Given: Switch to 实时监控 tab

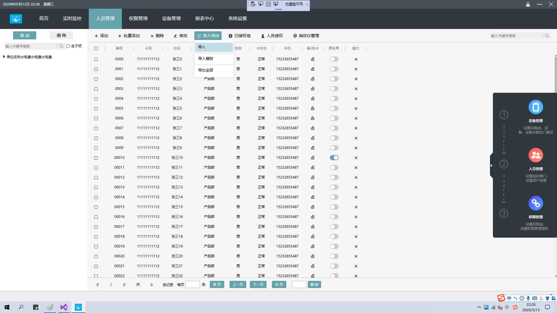Looking at the screenshot, I should pos(72,19).
